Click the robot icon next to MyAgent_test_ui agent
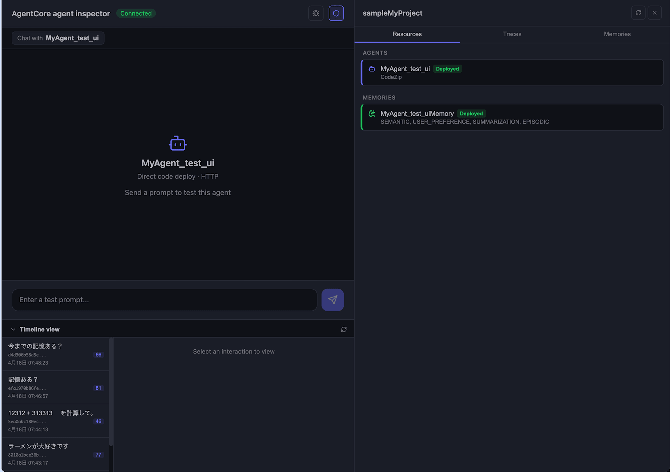Screen dimensions: 670x472 pyautogui.click(x=372, y=69)
